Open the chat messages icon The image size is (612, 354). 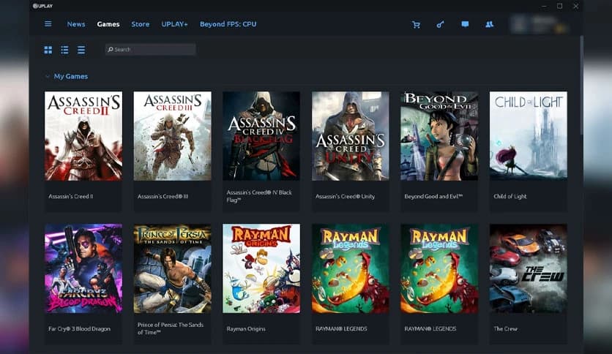point(465,24)
